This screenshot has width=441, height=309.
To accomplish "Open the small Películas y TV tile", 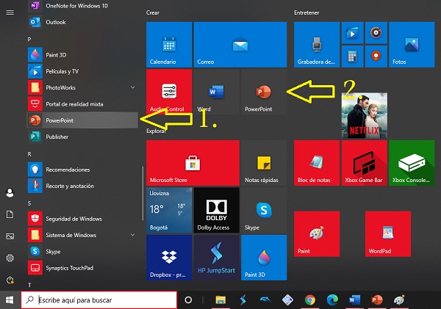I will coord(352,33).
